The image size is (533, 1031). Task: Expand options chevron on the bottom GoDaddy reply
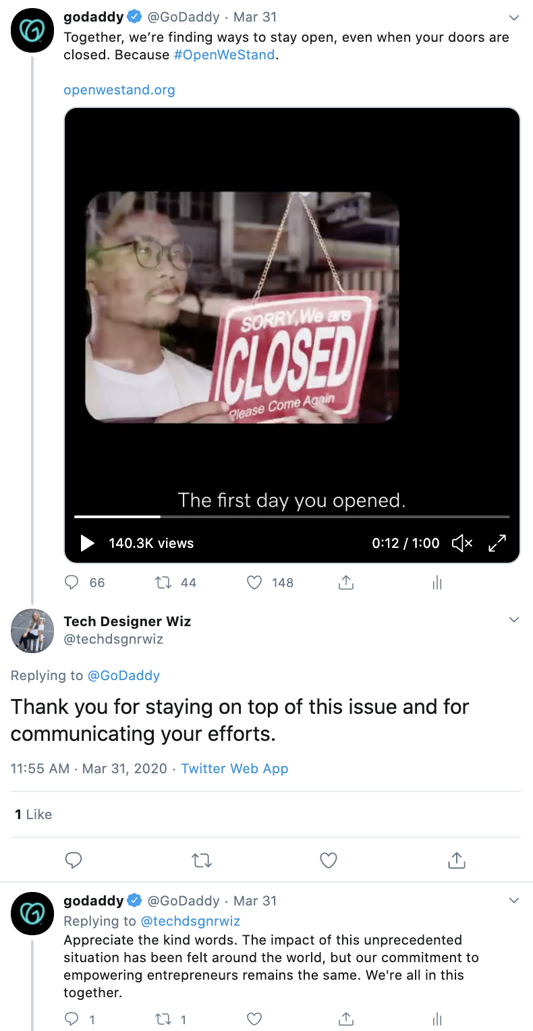tap(514, 901)
